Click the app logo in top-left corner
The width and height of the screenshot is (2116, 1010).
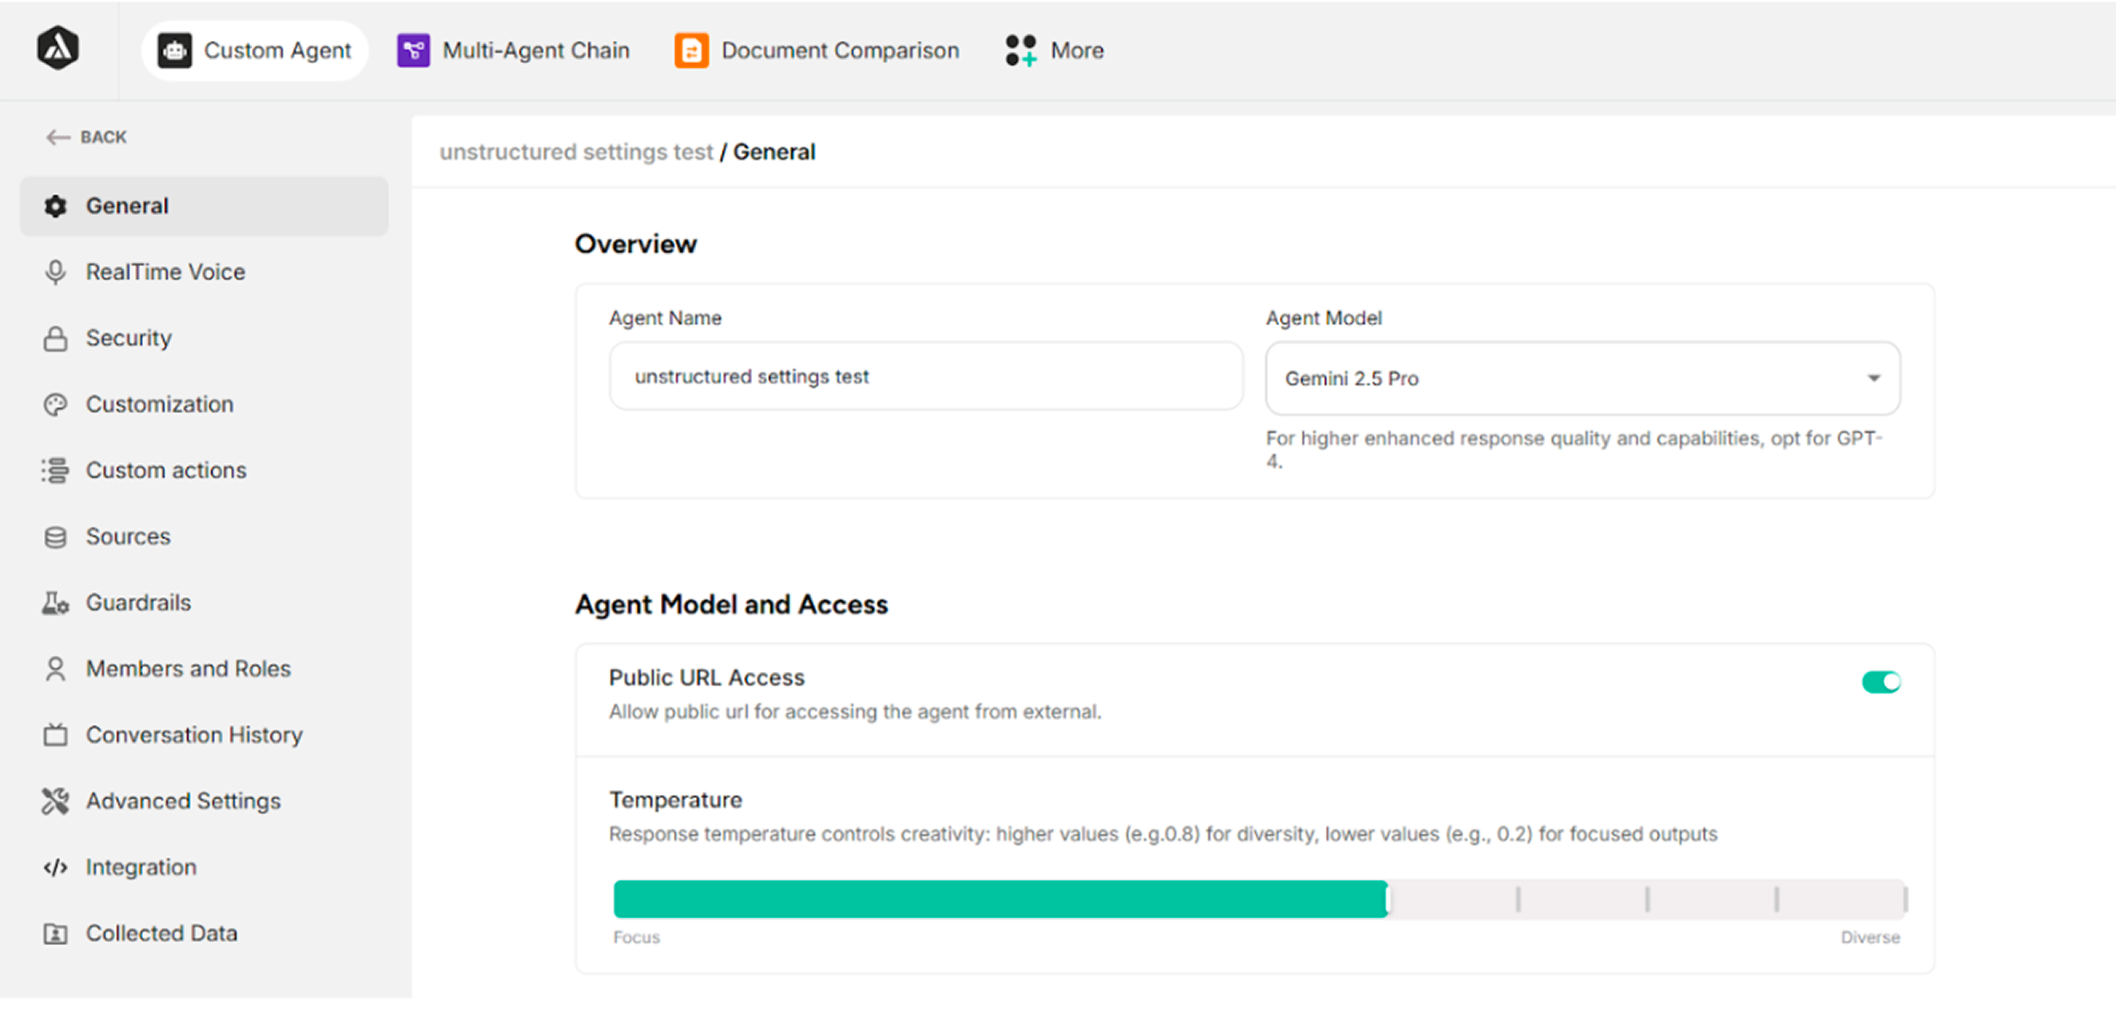click(x=58, y=49)
